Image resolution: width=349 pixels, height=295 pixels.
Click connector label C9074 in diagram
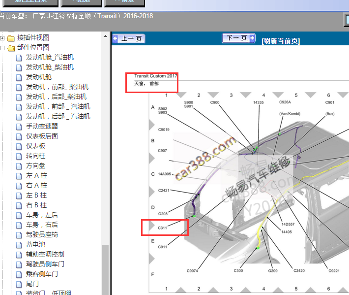pos(192,271)
